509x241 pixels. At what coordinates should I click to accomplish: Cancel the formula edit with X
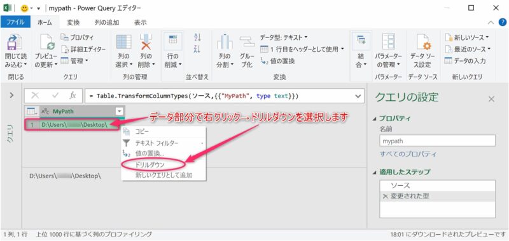pos(35,96)
